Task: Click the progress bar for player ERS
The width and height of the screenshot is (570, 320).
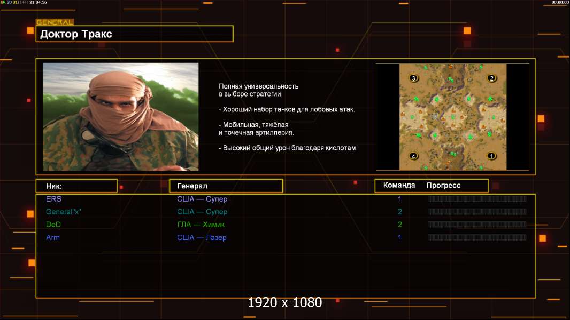Action: (x=476, y=199)
